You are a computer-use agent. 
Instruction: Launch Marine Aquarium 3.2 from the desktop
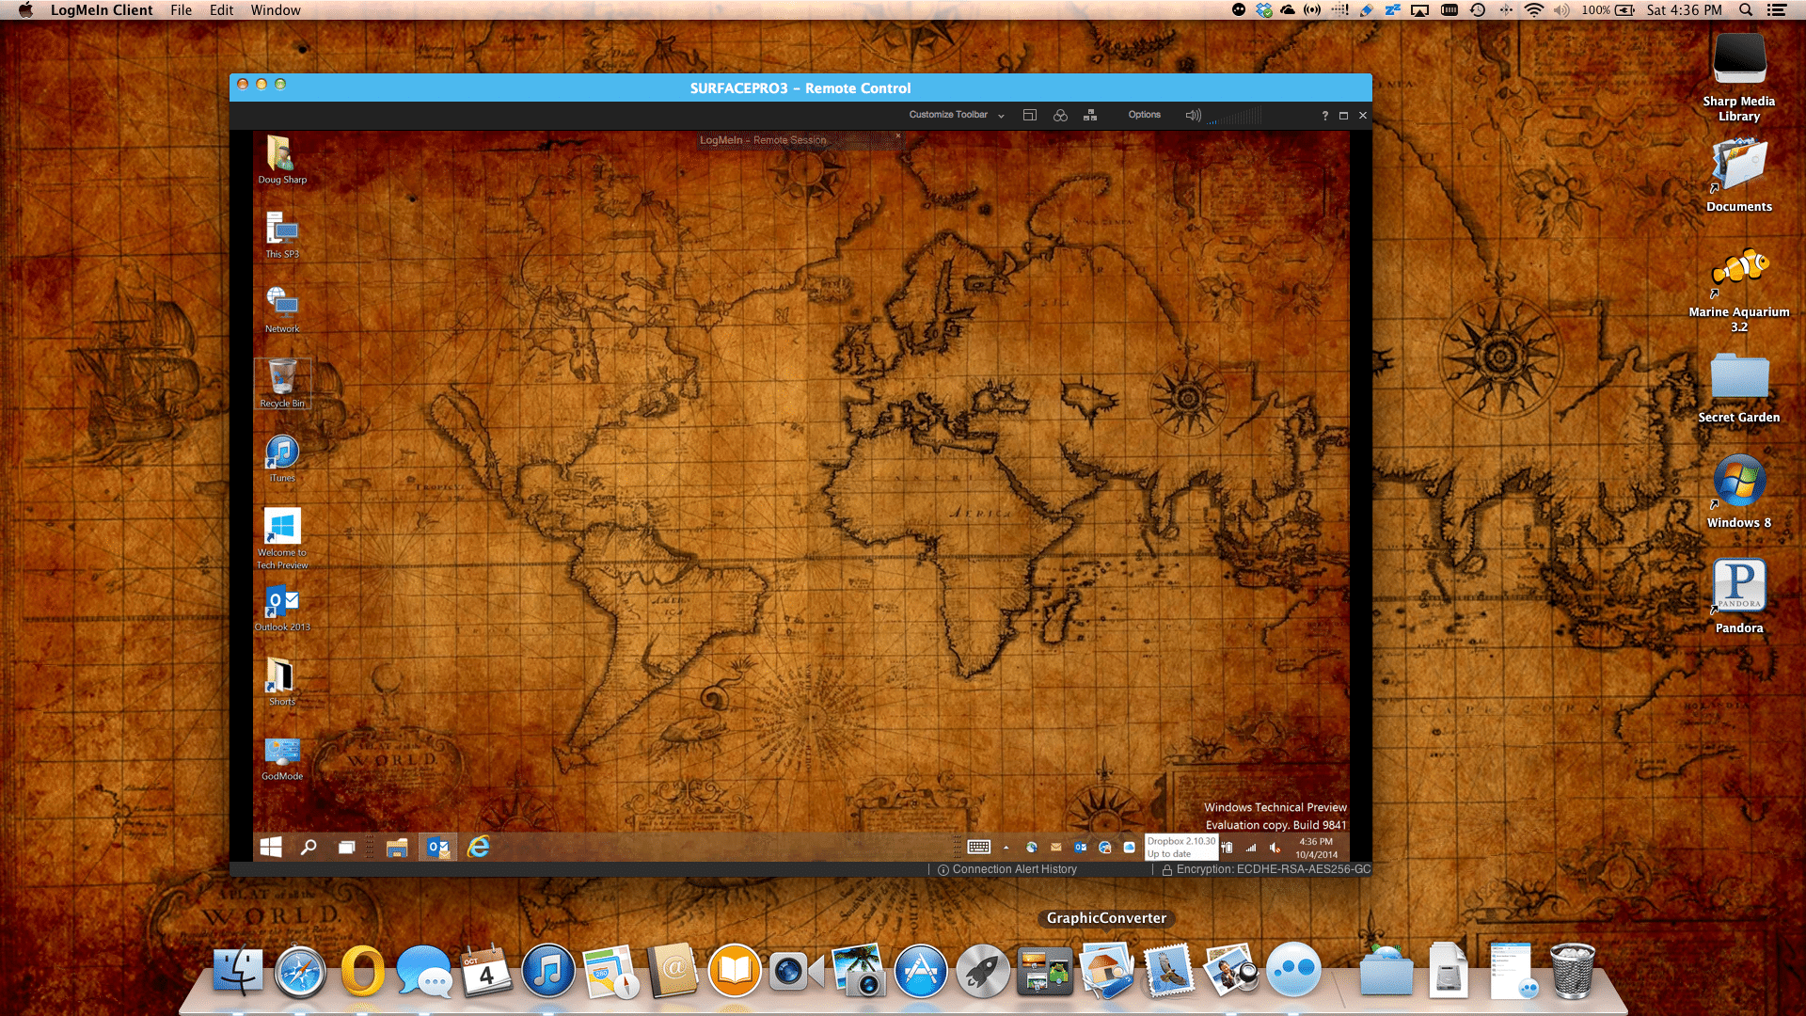pos(1739,289)
